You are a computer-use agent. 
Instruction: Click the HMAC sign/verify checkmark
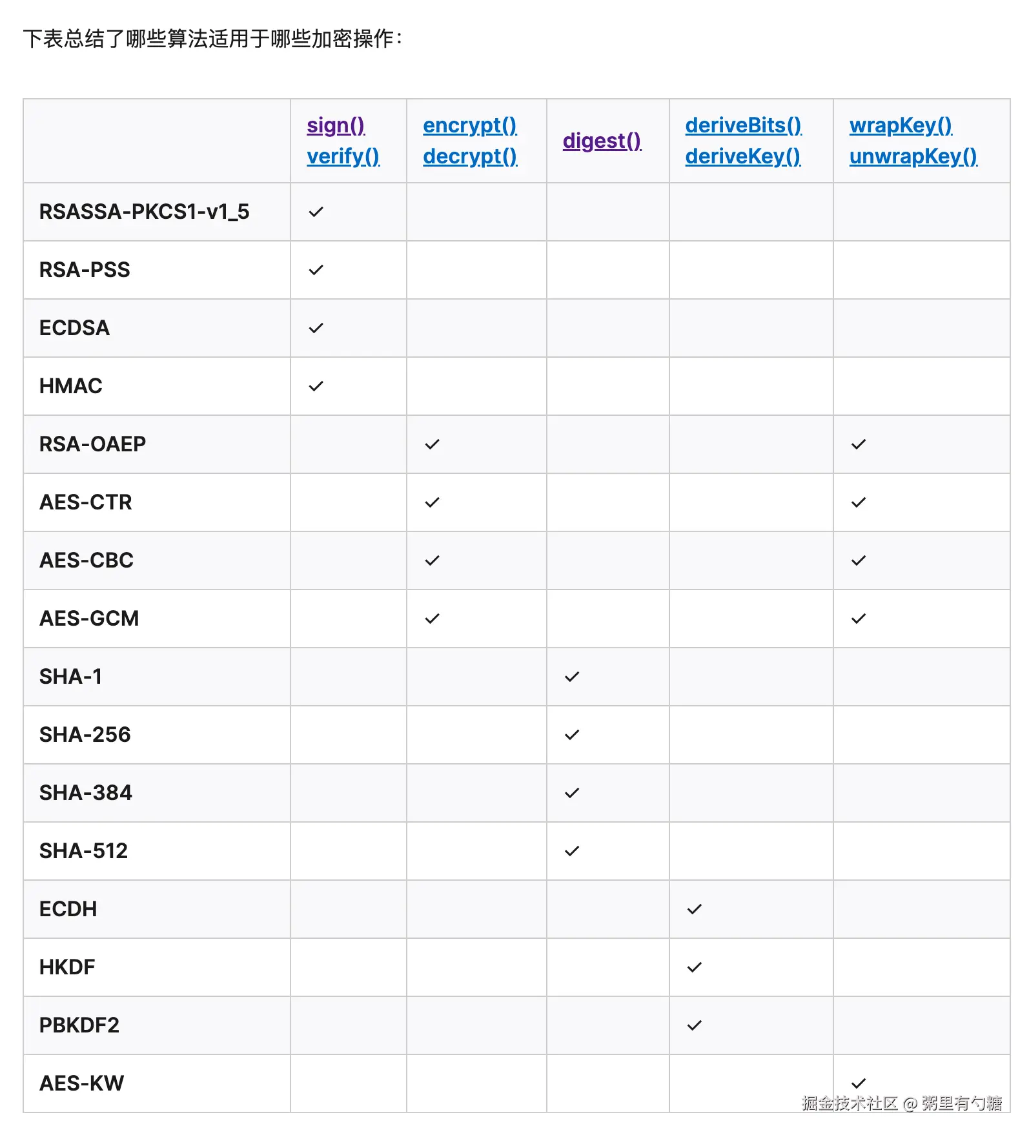316,386
